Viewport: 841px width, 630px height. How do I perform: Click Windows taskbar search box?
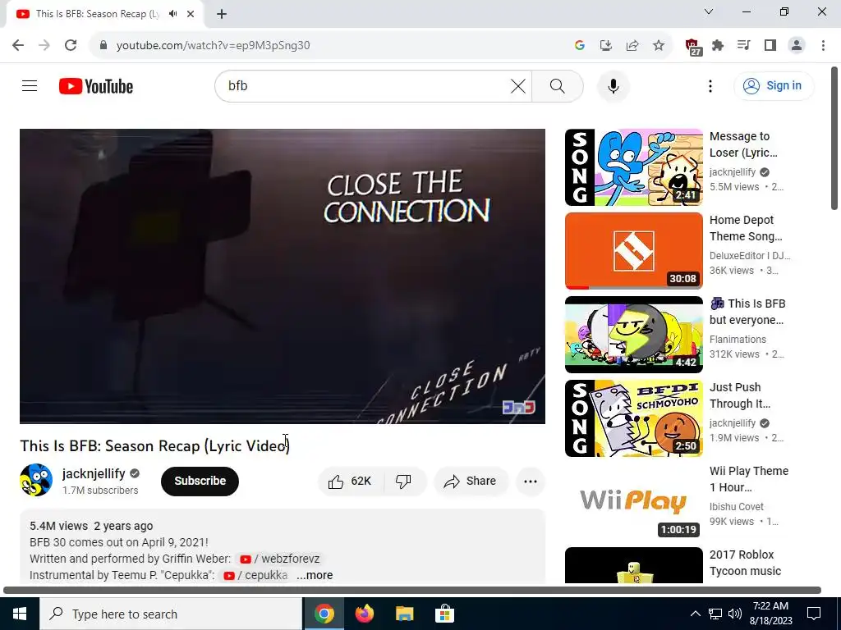[x=171, y=614]
